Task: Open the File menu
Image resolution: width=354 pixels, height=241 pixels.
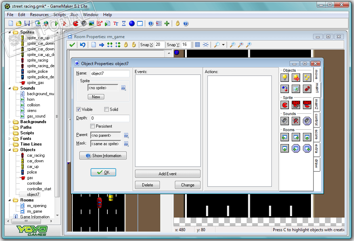Action: (x=10, y=15)
